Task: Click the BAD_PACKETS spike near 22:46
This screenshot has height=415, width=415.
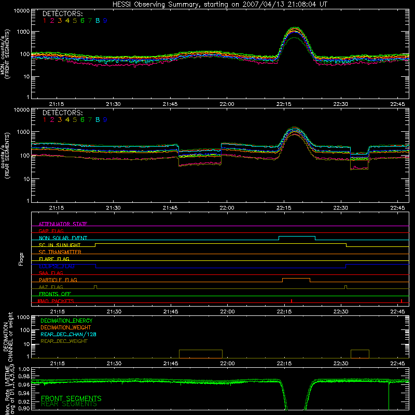Action: pos(402,301)
